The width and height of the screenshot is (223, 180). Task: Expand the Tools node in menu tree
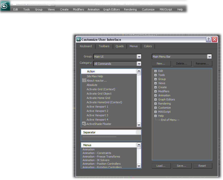click(155, 75)
